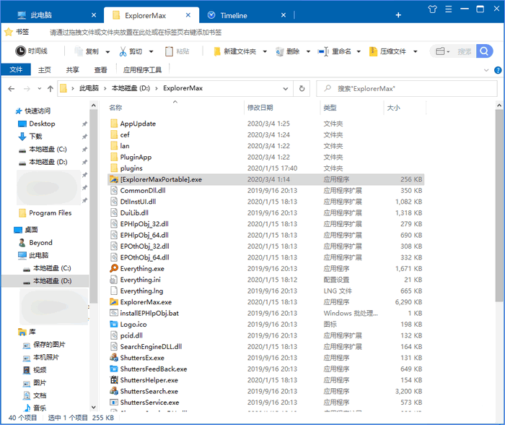The image size is (505, 425).
Task: Click 本地磁盘 (D:) in address breadcrumb
Action: point(131,88)
